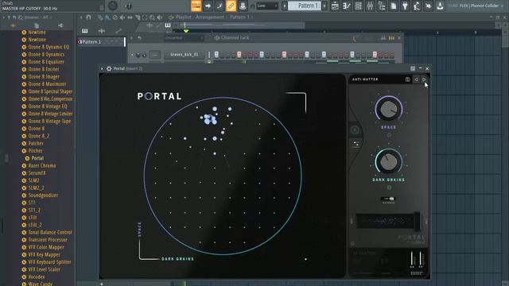The width and height of the screenshot is (509, 286).
Task: Select Ozone 8 Equalizer in browser
Action: point(46,62)
